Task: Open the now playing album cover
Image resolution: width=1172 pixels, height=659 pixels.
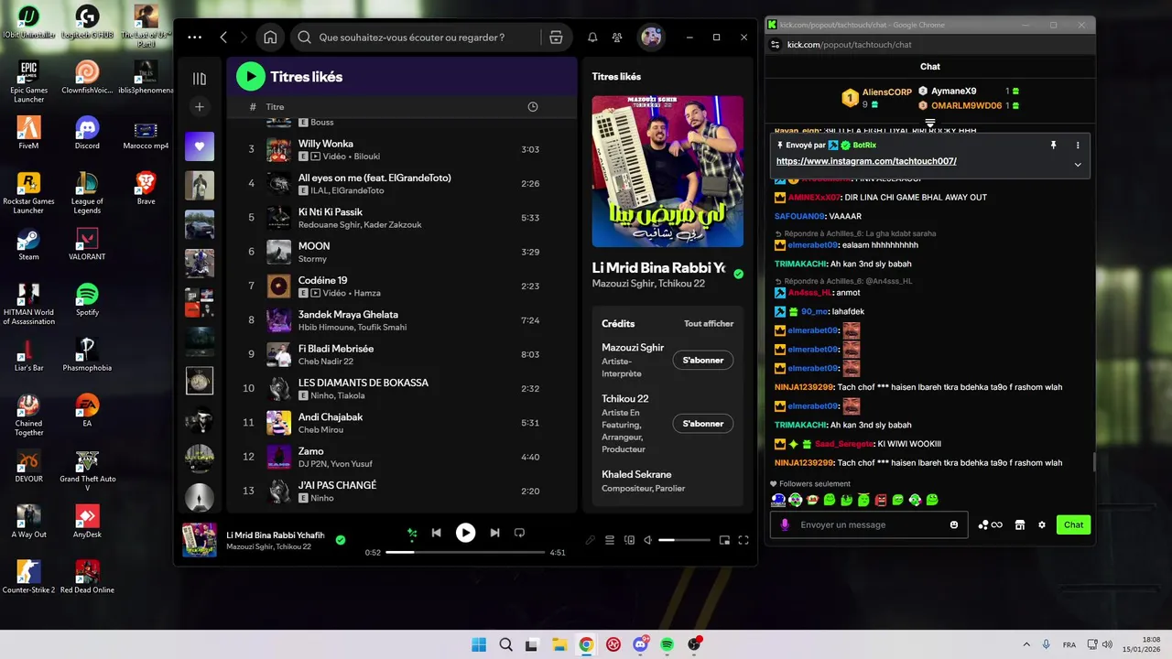Action: (x=667, y=172)
